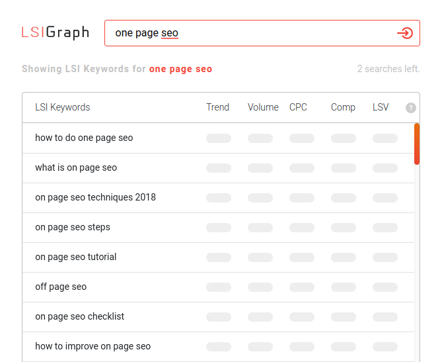Click the Comp column header
The width and height of the screenshot is (440, 362).
pyautogui.click(x=343, y=107)
